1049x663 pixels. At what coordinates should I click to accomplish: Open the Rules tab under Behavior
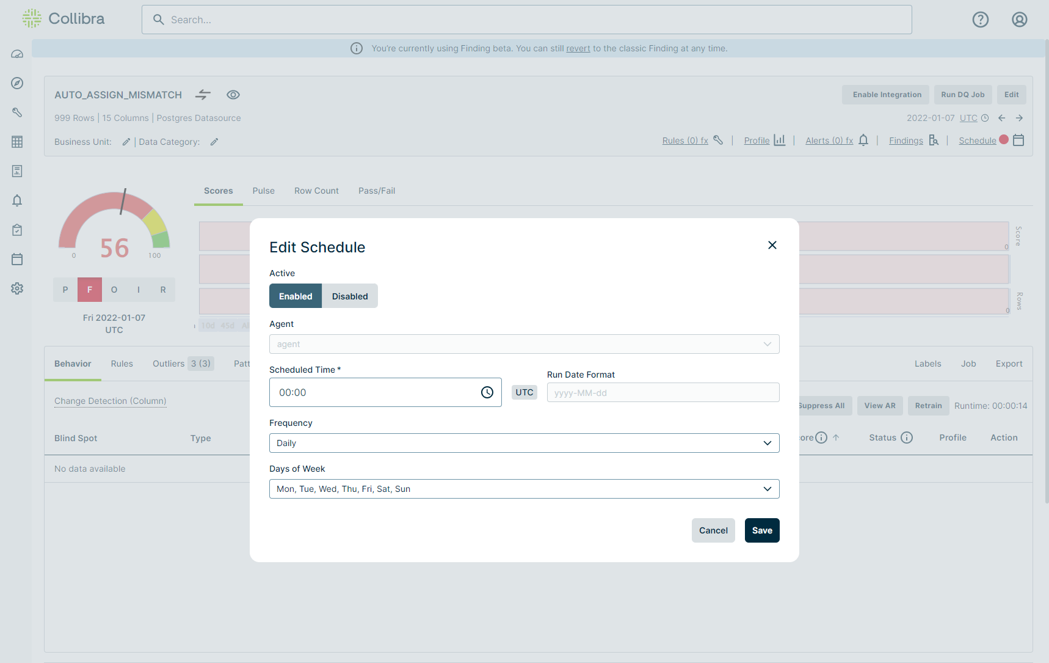[x=122, y=363]
